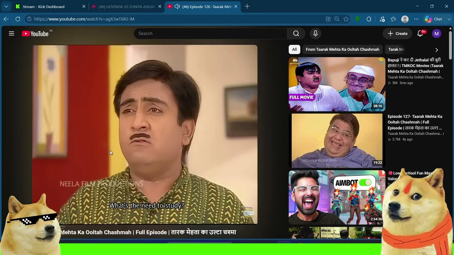Click the YouTube search magnifier button
454x255 pixels.
(296, 33)
